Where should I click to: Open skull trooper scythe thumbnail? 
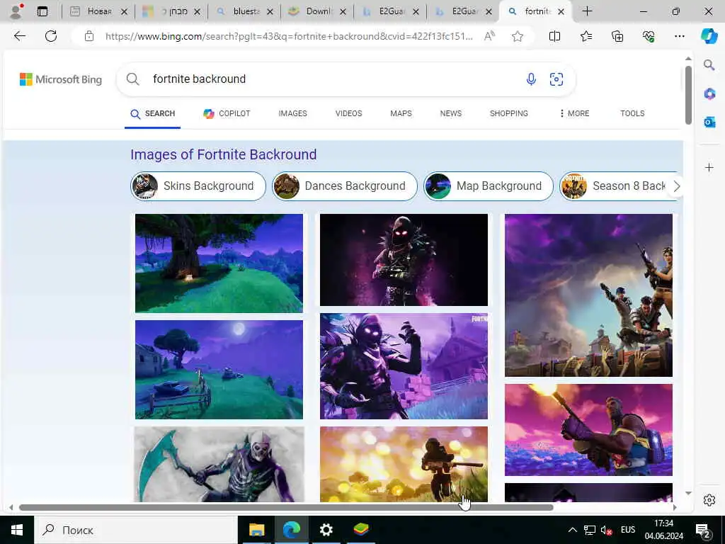[x=219, y=464]
